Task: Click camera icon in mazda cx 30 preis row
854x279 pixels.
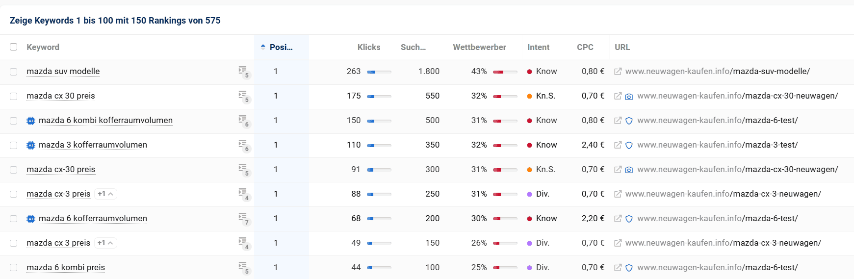Action: 629,97
